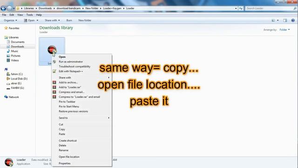Focus the Search Loader field

click(269, 8)
